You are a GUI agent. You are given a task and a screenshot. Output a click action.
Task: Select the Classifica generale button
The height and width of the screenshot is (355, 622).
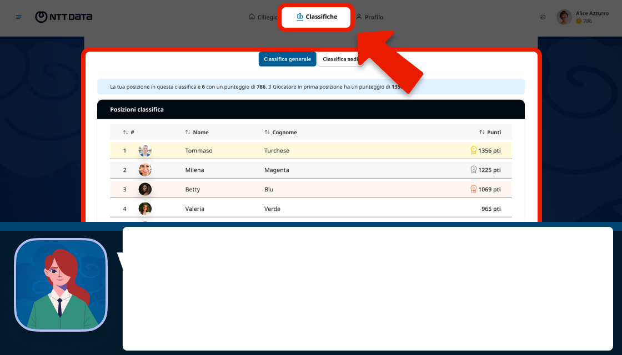[287, 59]
